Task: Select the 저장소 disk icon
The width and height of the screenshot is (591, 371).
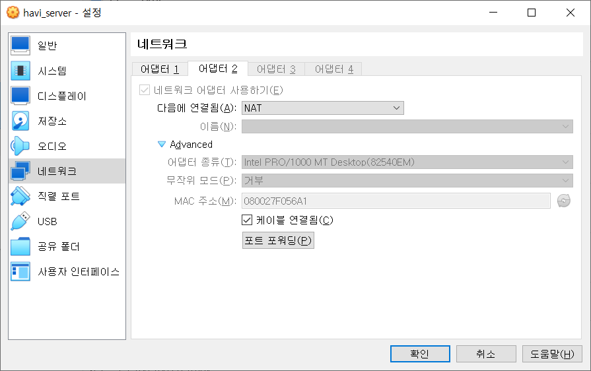Action: pos(20,121)
